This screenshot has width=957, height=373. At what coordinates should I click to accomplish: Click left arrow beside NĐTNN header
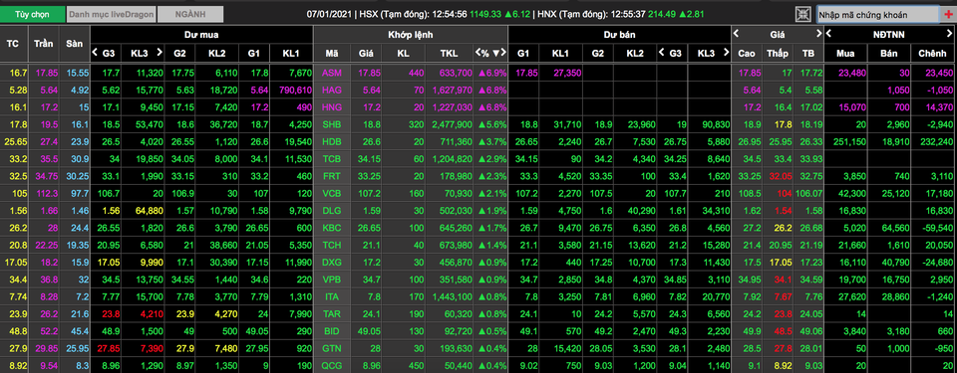828,34
